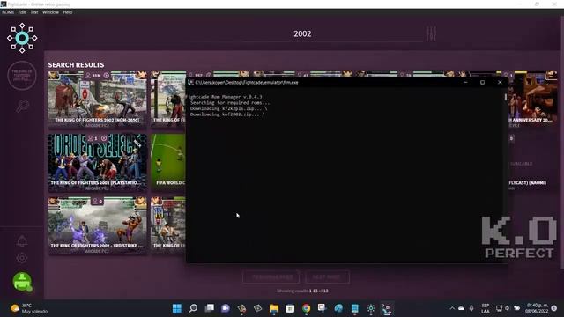Click the 'SEARCH RESULTS' heading

coord(77,64)
